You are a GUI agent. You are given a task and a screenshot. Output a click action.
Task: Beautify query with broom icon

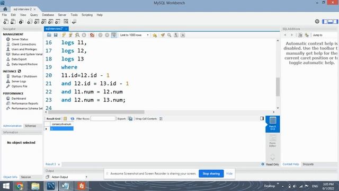coord(163,35)
